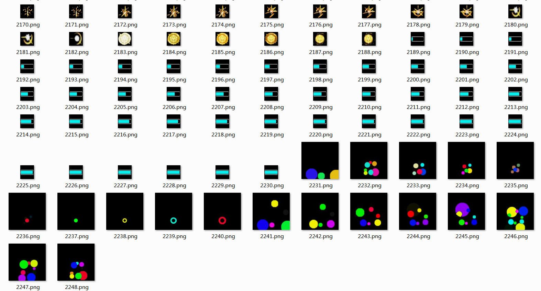The height and width of the screenshot is (291, 541).
Task: Select the 2239.png cyan ring thumbnail
Action: click(x=174, y=211)
